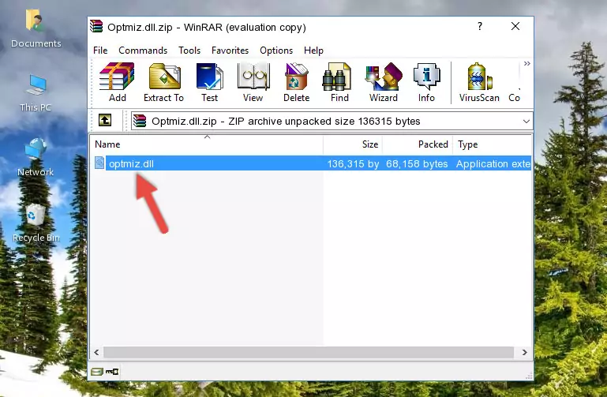Click the drive icon in status bar
The width and height of the screenshot is (607, 397).
[97, 372]
